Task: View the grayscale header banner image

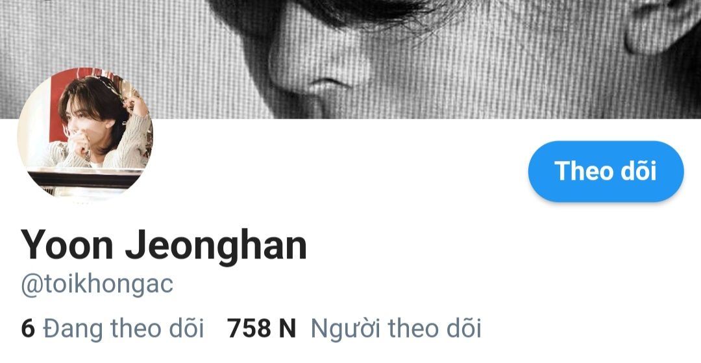Action: [350, 59]
